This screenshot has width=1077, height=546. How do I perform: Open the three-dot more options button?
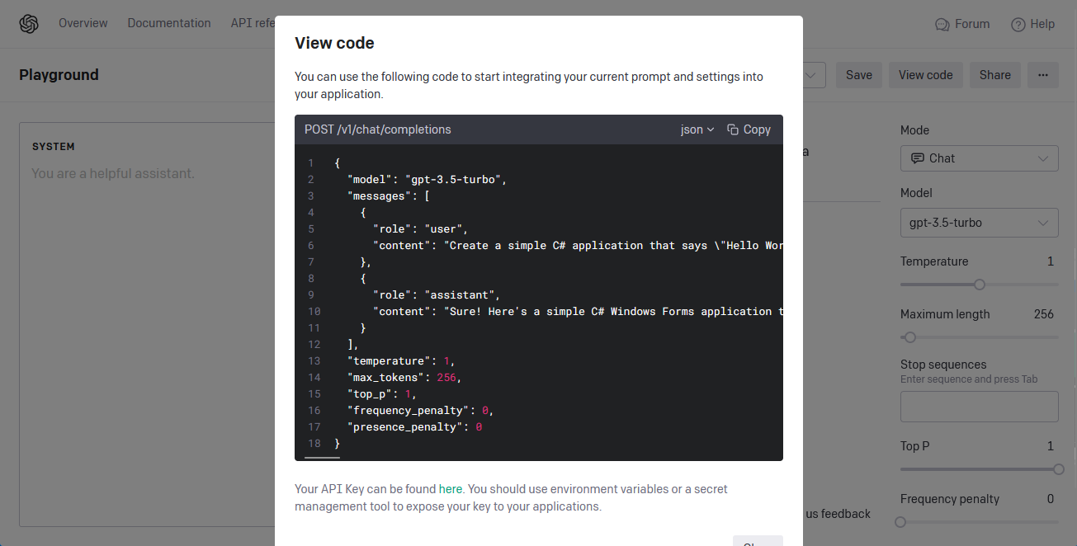[x=1043, y=75]
